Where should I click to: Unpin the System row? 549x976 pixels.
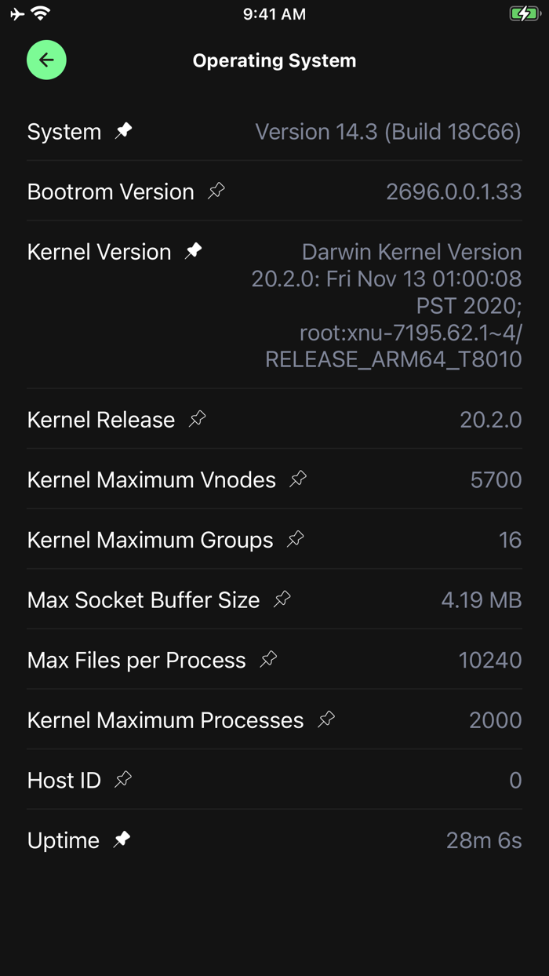pyautogui.click(x=123, y=131)
